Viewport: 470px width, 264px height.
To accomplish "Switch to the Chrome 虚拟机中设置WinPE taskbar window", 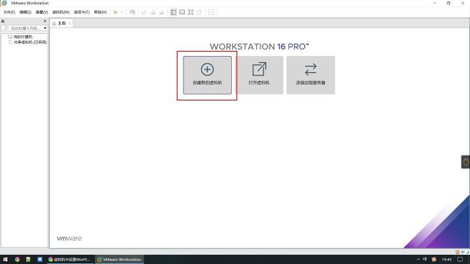I will (70, 259).
